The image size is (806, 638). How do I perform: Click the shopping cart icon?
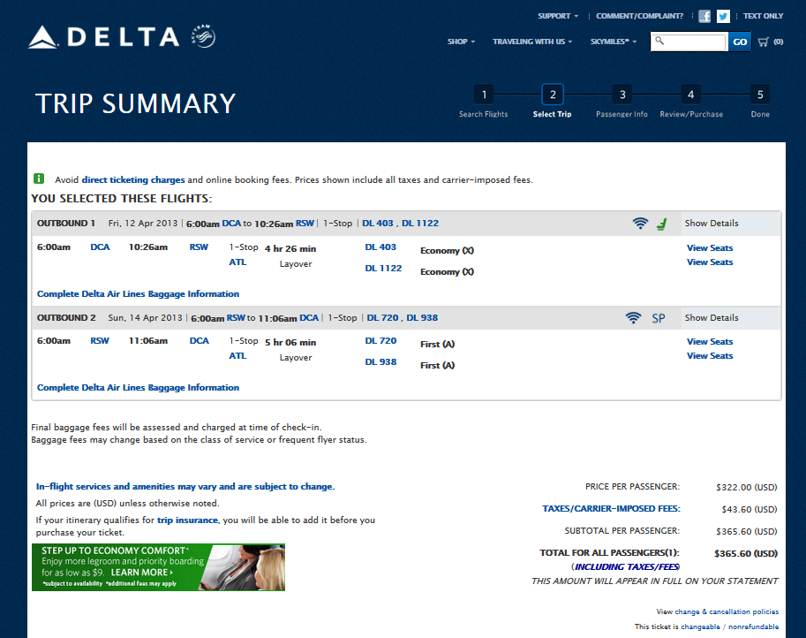pyautogui.click(x=764, y=42)
